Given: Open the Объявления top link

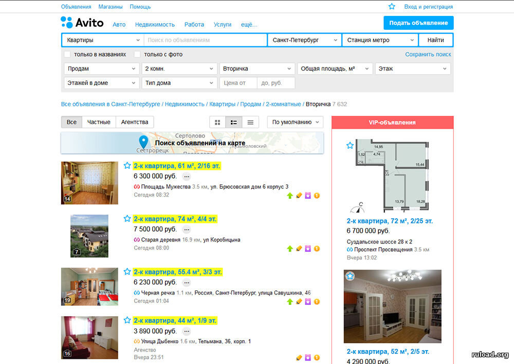Looking at the screenshot, I should 76,7.
